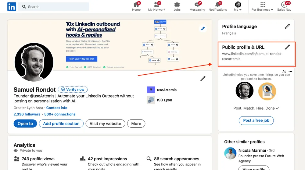305x170 pixels.
Task: View 500+ connections
Action: pyautogui.click(x=60, y=114)
